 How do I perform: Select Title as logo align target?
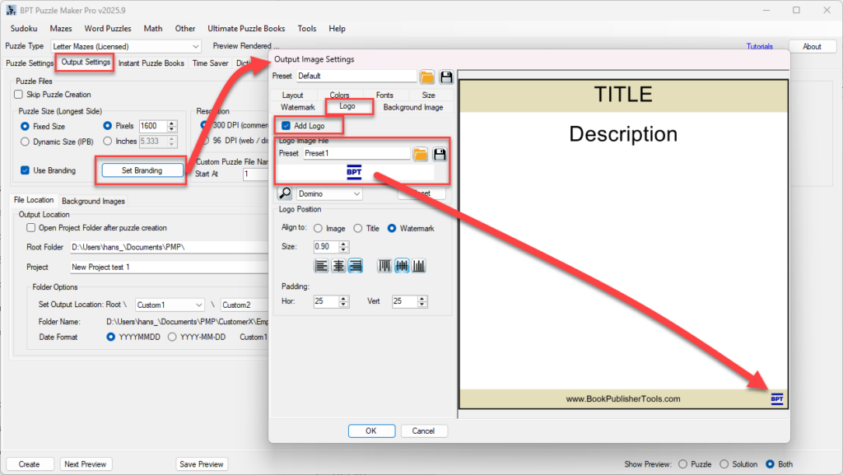point(358,228)
